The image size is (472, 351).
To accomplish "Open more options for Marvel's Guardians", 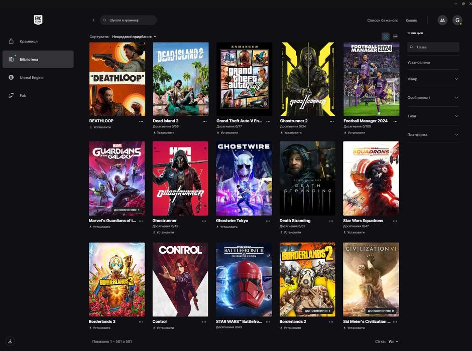I will (x=141, y=221).
